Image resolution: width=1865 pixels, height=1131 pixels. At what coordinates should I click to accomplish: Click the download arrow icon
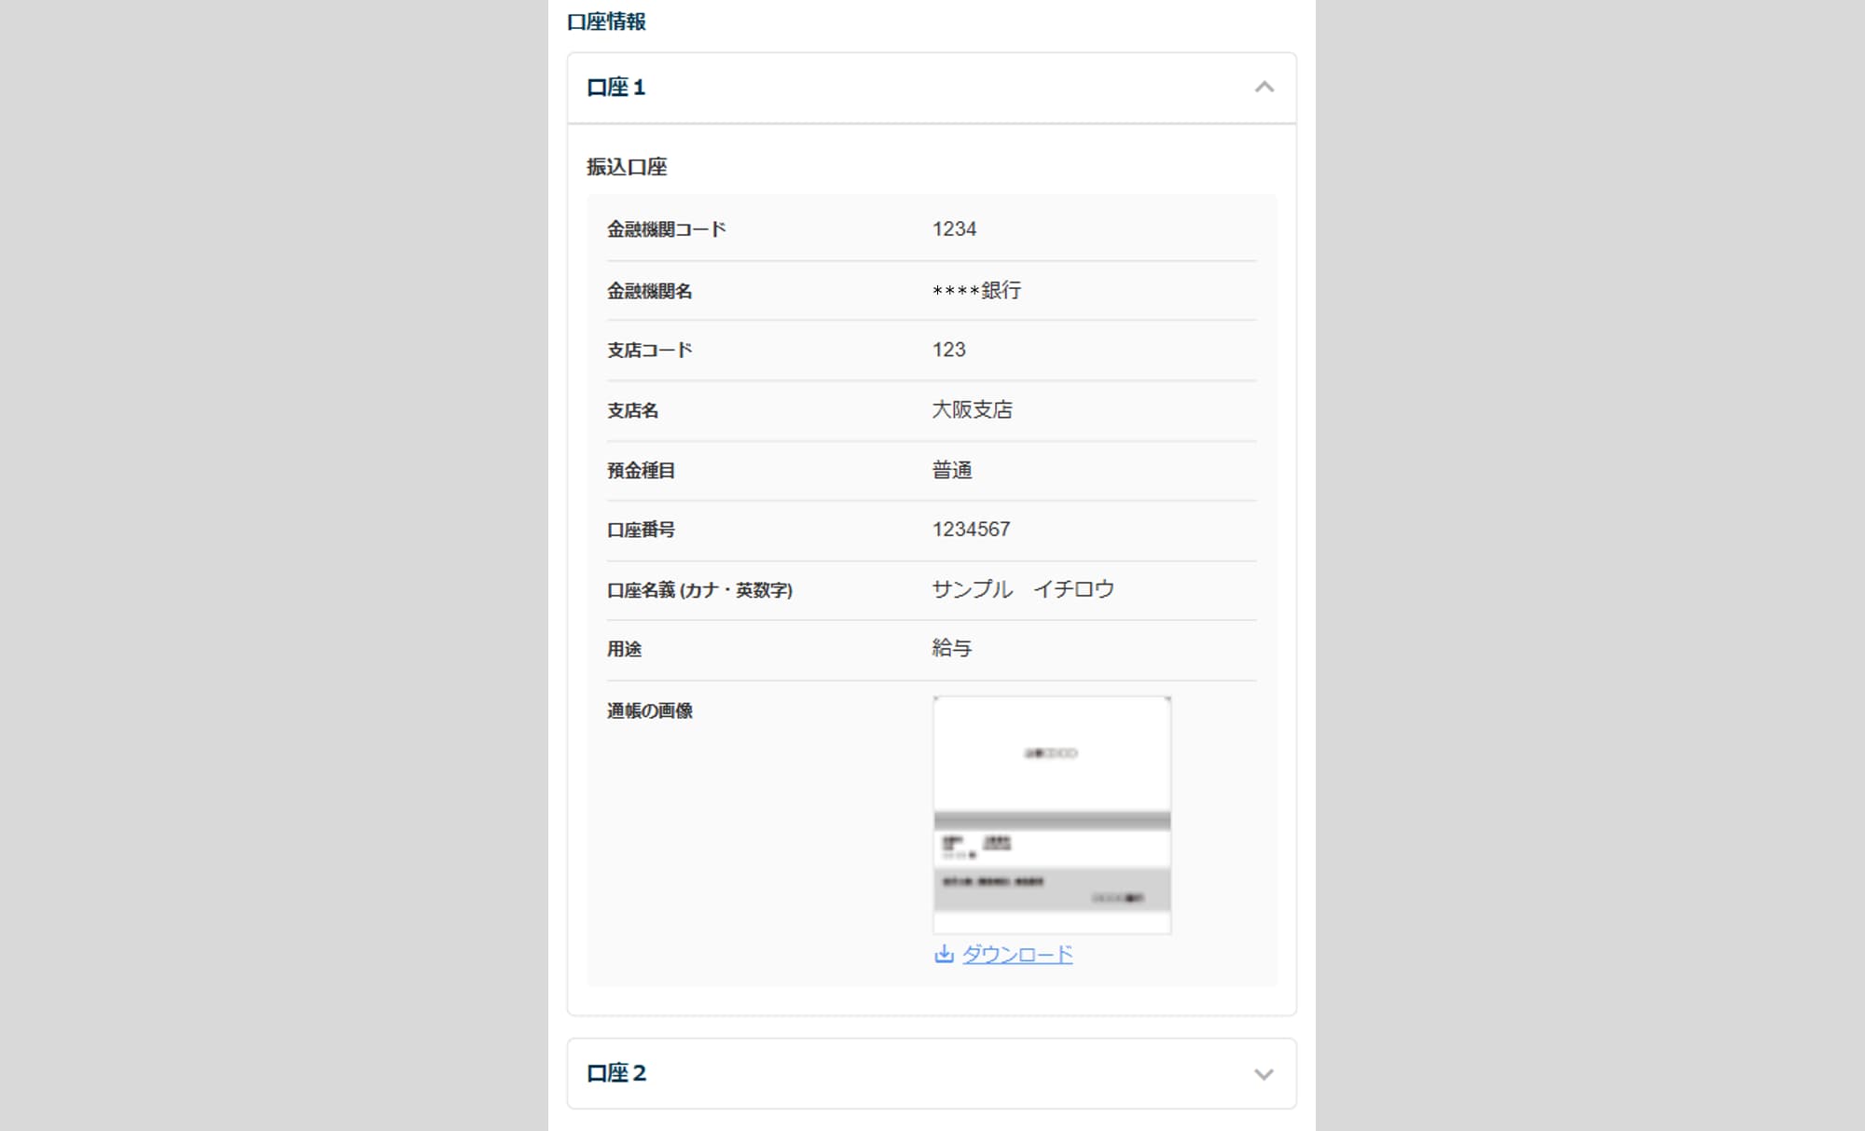[944, 954]
